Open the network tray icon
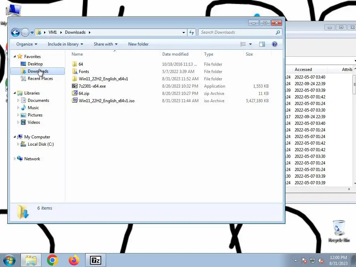The height and width of the screenshot is (267, 356). 313,260
